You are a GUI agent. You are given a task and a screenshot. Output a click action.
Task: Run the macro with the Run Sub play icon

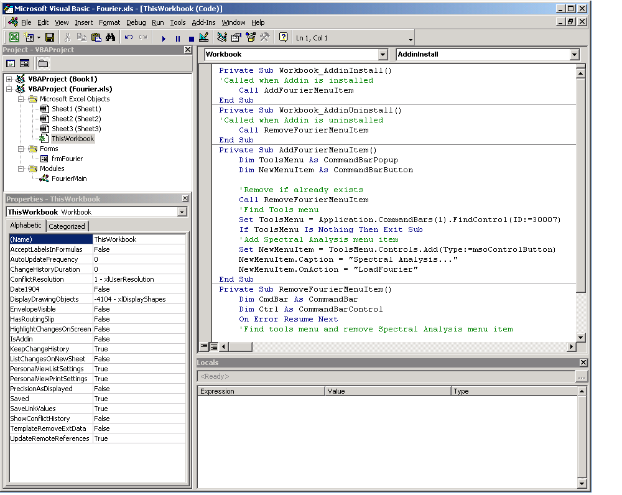[x=164, y=39]
